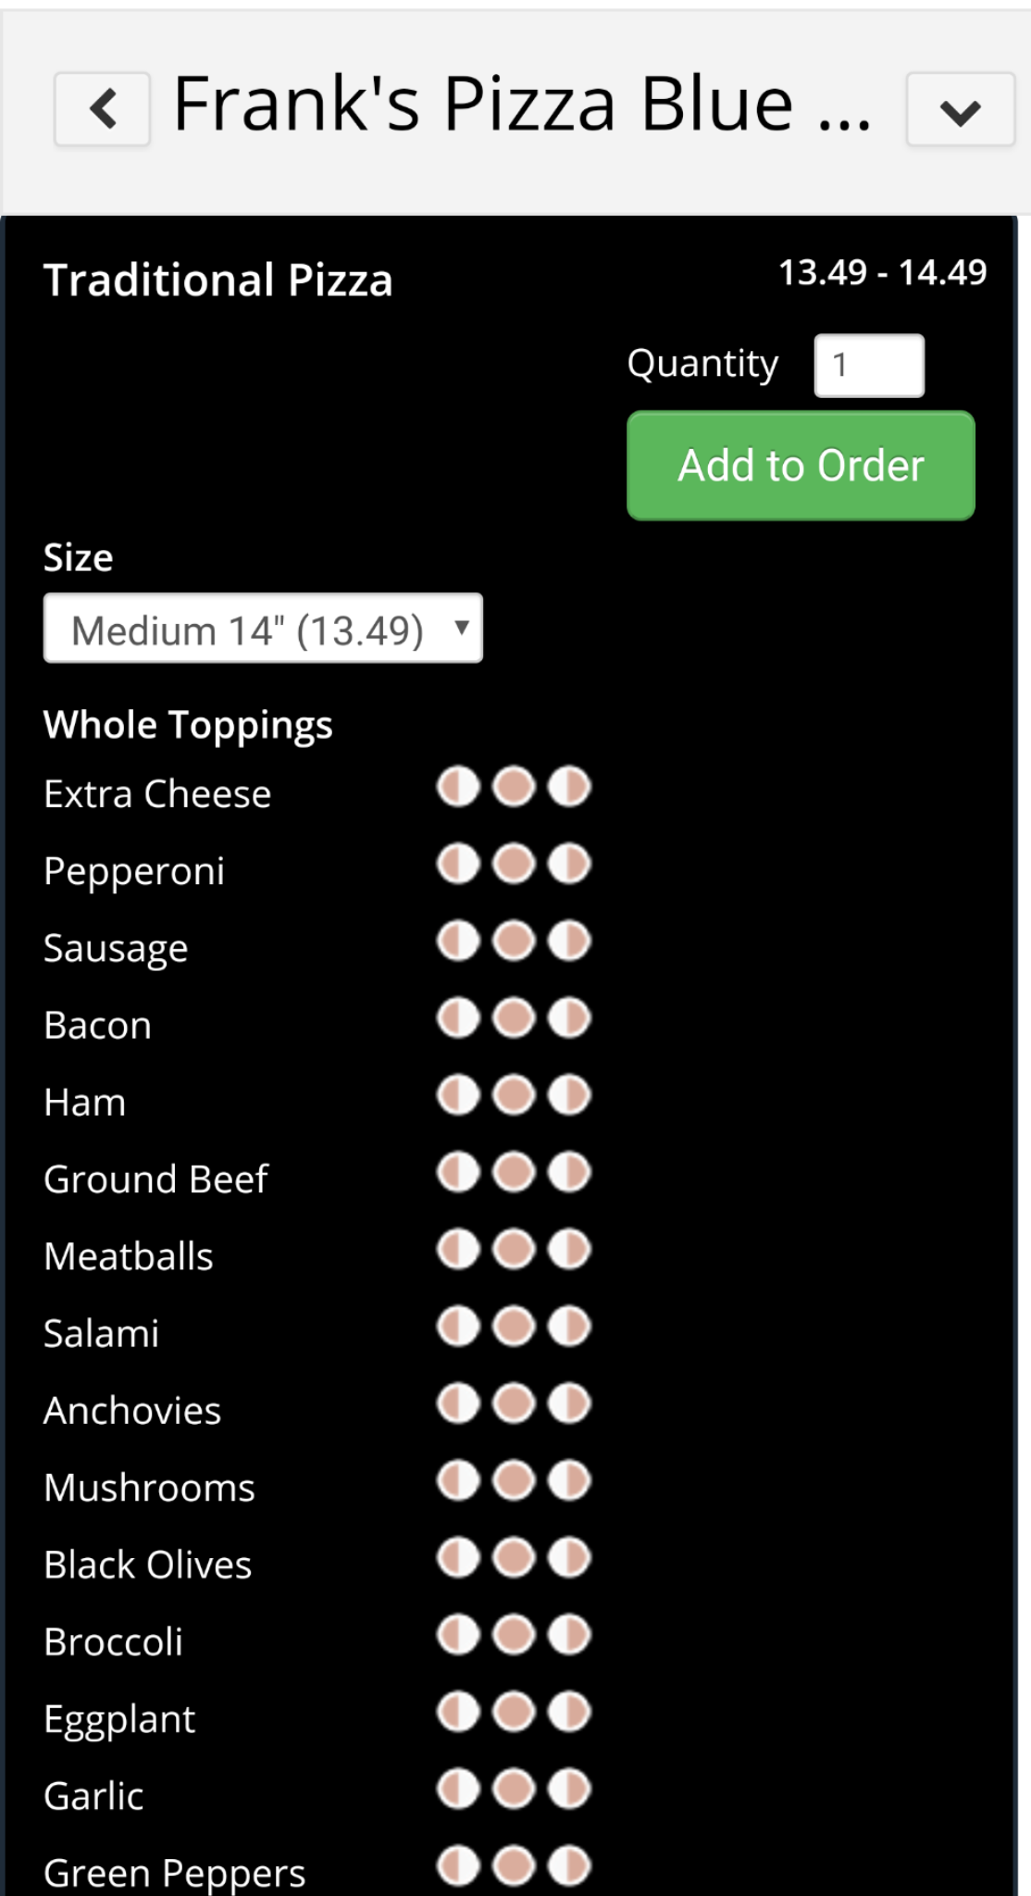Viewport: 1031px width, 1896px height.
Task: Select whole Broccoli topping circle
Action: 514,1635
